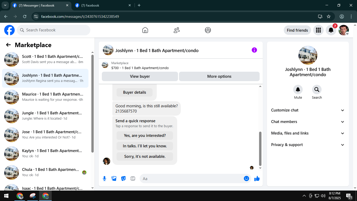Focus the Aa message input field
This screenshot has width=357, height=201.
[191, 178]
